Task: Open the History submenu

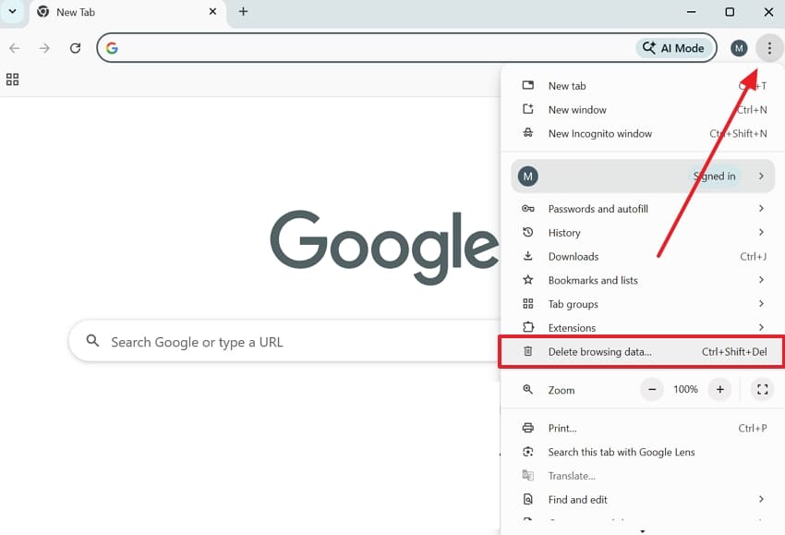Action: click(x=565, y=232)
